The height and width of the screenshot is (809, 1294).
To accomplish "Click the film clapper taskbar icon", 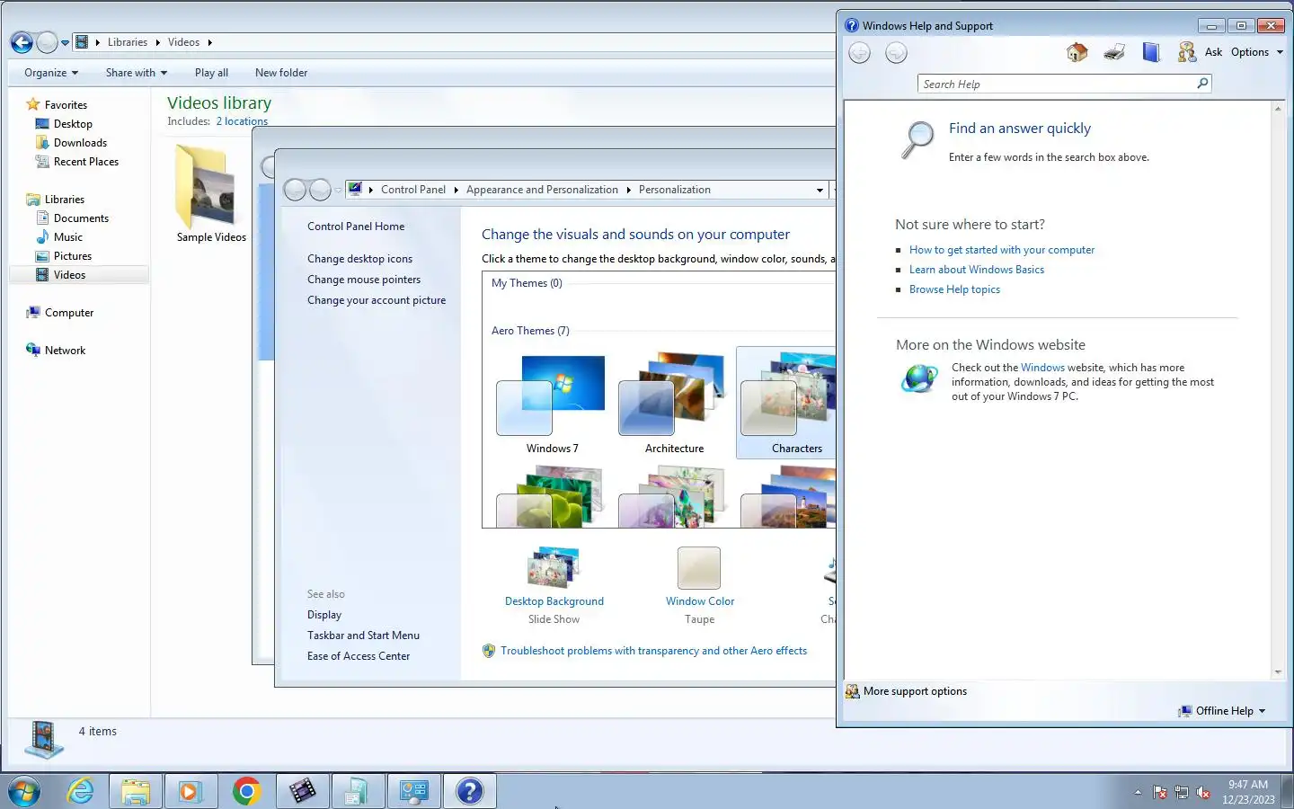I will (x=302, y=791).
